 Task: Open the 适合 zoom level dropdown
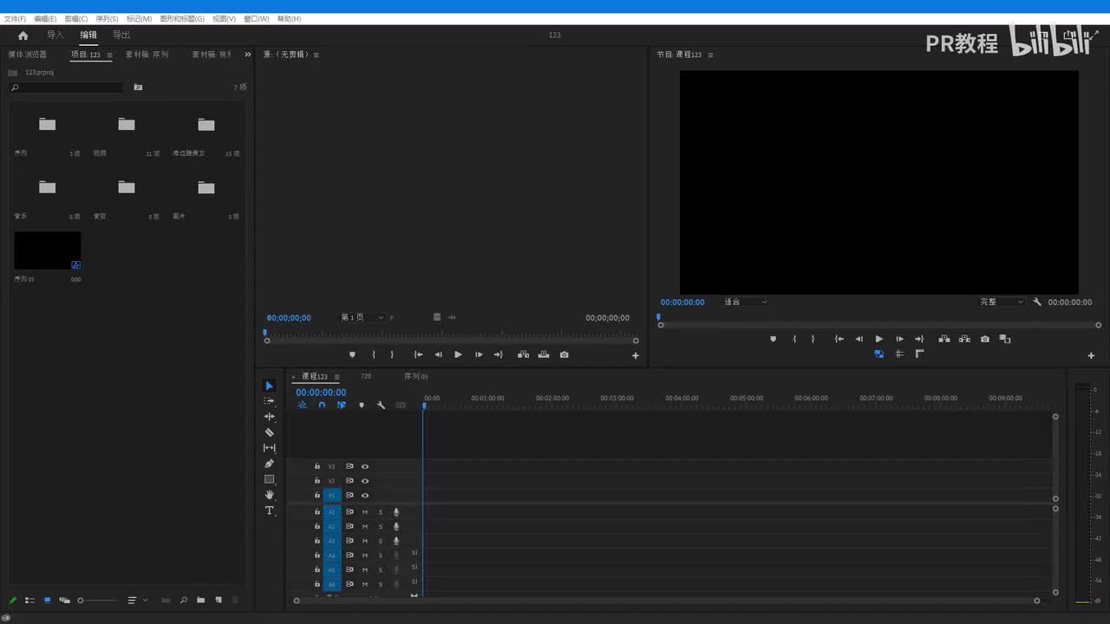pos(746,302)
